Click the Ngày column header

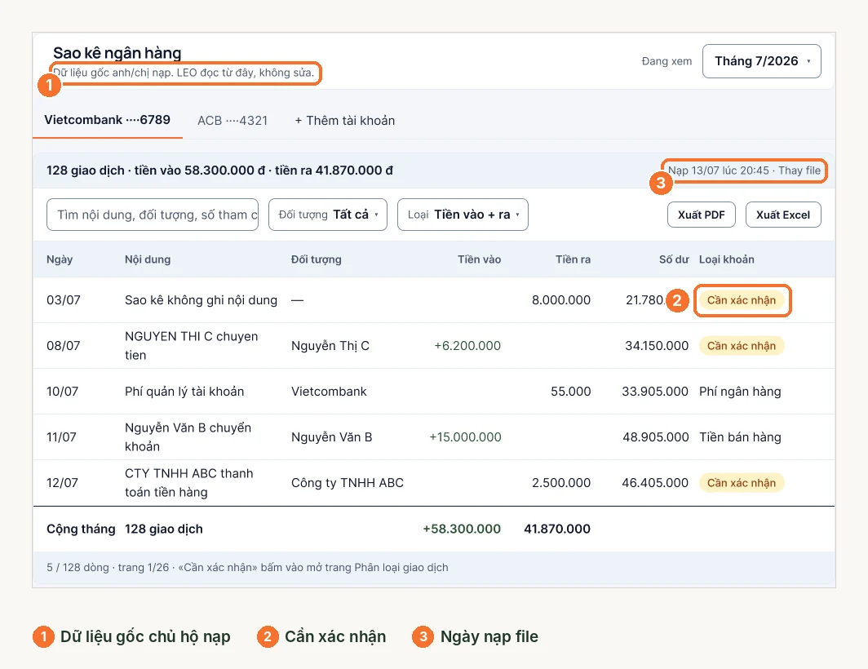60,259
